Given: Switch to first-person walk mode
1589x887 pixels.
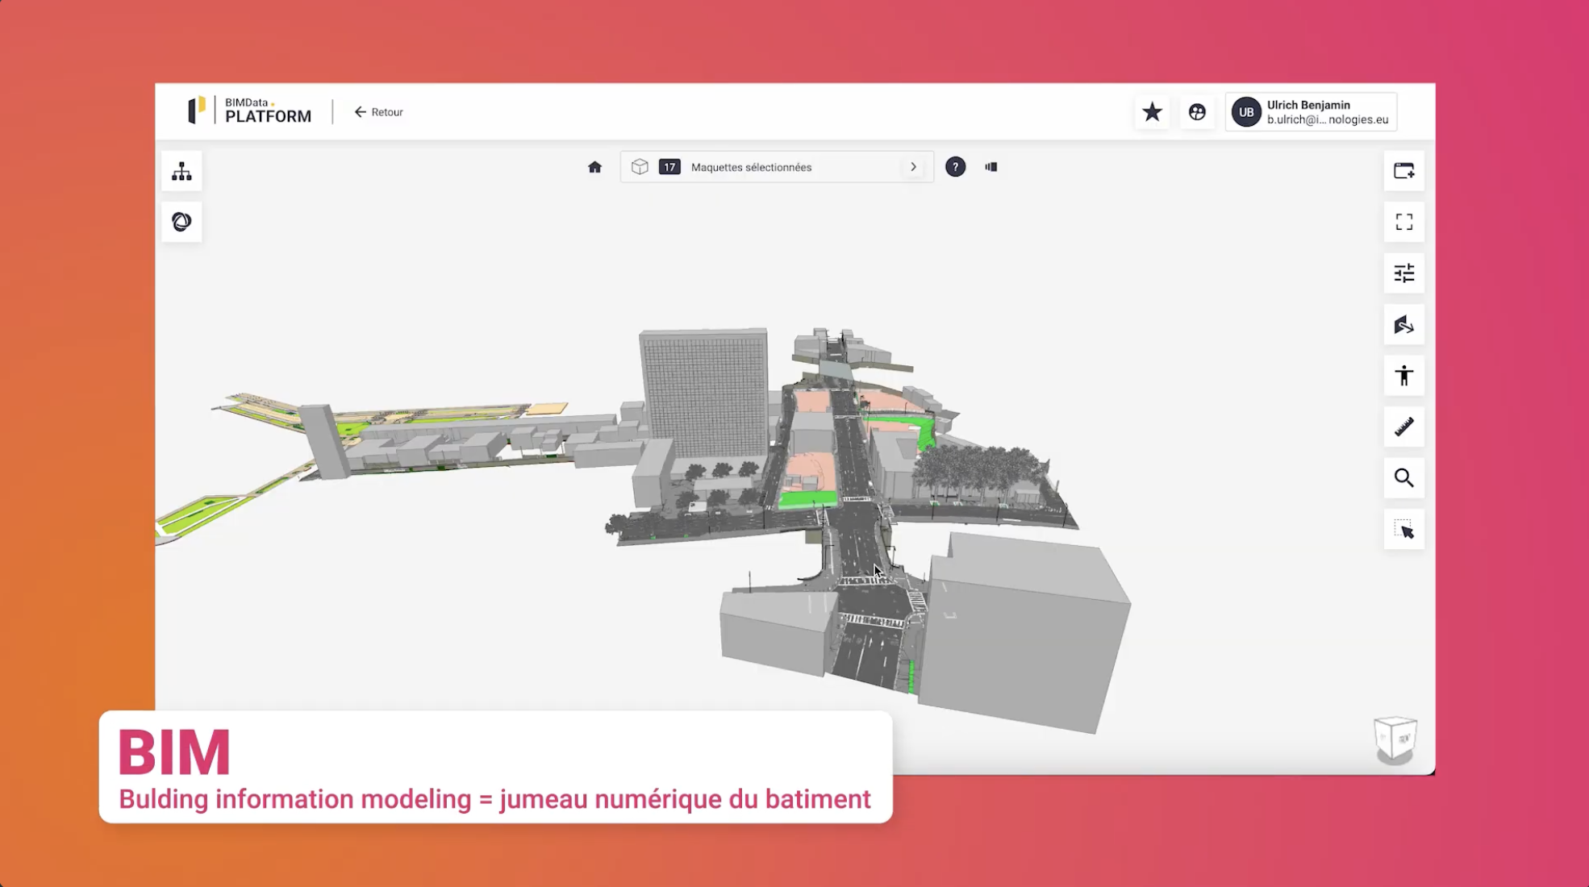Looking at the screenshot, I should pos(1403,376).
